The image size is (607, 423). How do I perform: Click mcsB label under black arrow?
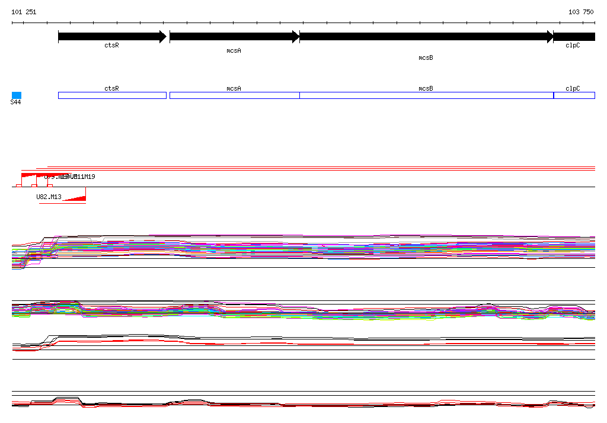426,57
